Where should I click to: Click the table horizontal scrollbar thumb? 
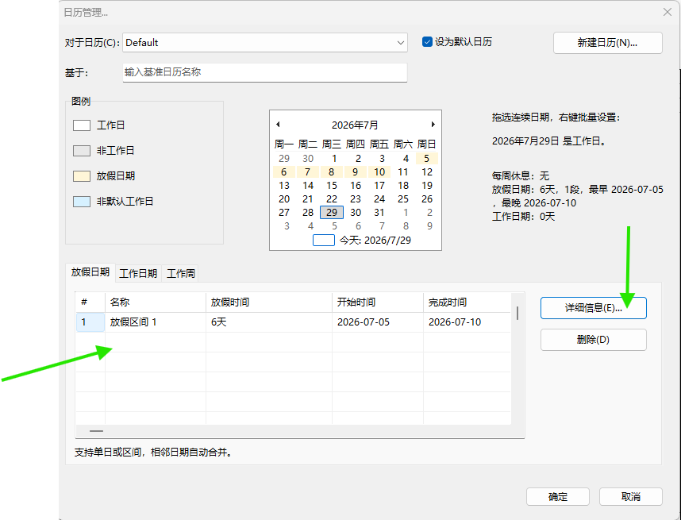pyautogui.click(x=96, y=431)
